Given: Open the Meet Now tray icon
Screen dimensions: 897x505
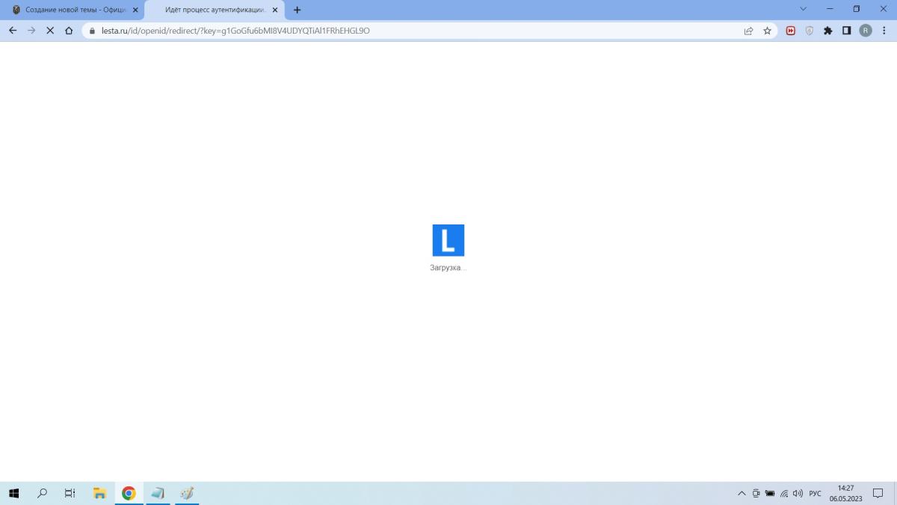Looking at the screenshot, I should pos(756,494).
